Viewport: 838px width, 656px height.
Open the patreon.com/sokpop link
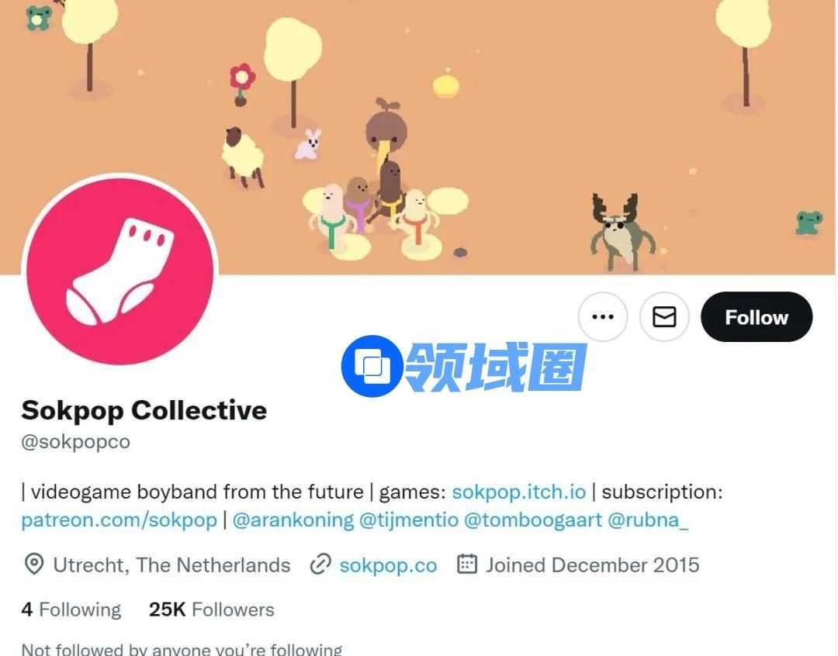pyautogui.click(x=119, y=520)
